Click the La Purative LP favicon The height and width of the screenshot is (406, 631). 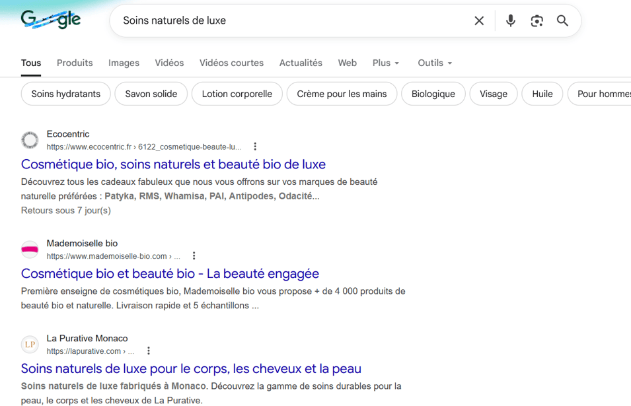30,345
